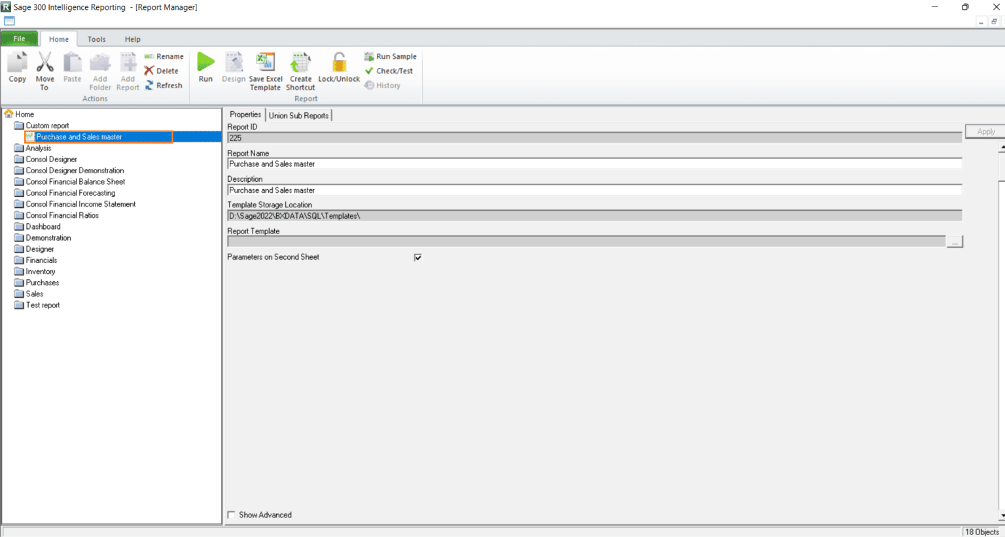
Task: Open the Design tool for the report
Action: tap(233, 68)
